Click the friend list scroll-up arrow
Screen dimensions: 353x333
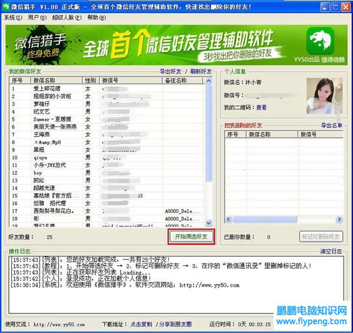click(x=209, y=81)
